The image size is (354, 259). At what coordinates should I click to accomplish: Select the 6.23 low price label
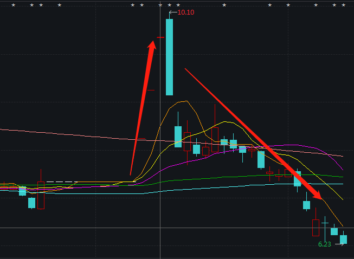click(x=324, y=244)
